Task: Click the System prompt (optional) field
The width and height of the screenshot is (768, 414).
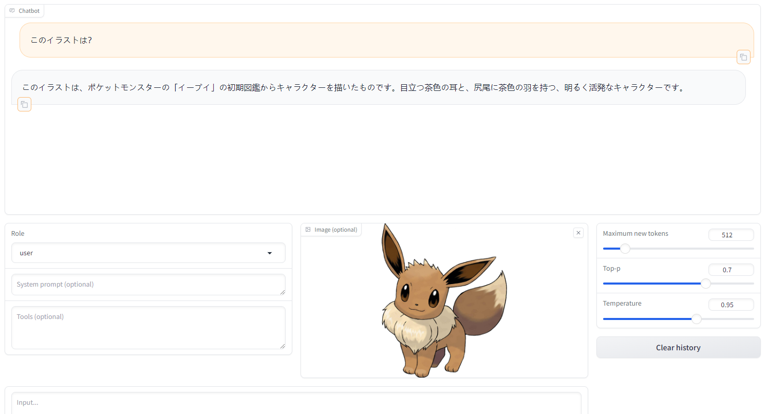Action: [x=148, y=285]
